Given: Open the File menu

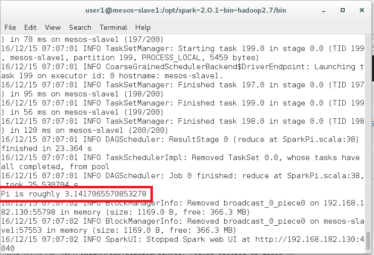Looking at the screenshot, I should coord(10,27).
